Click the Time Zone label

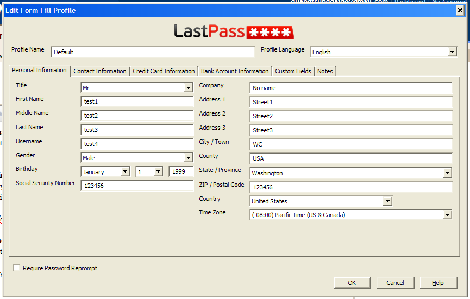[212, 212]
